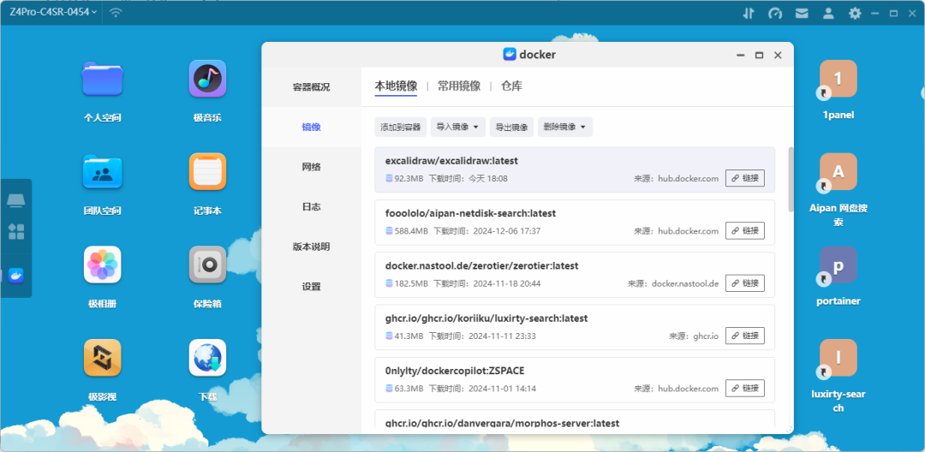Select the ghcr.io/ghcr.io/danvergara/morphos-server:latest image name
The height and width of the screenshot is (452, 925).
click(x=502, y=423)
